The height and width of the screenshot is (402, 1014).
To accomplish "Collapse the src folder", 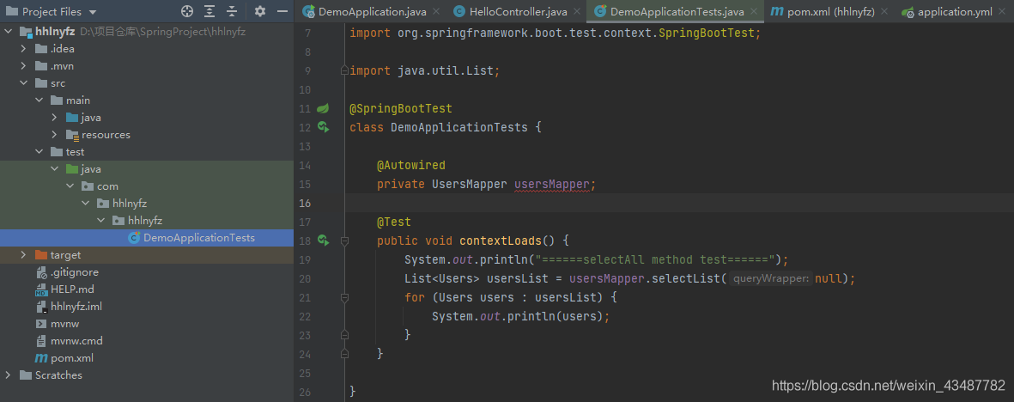I will click(23, 83).
